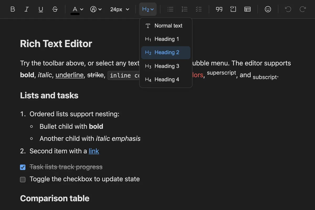The image size is (315, 210).
Task: Undo the last change
Action: coord(288,9)
